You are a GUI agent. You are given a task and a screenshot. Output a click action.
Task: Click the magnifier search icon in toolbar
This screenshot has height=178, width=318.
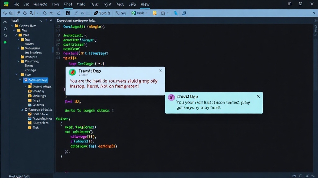[31, 13]
